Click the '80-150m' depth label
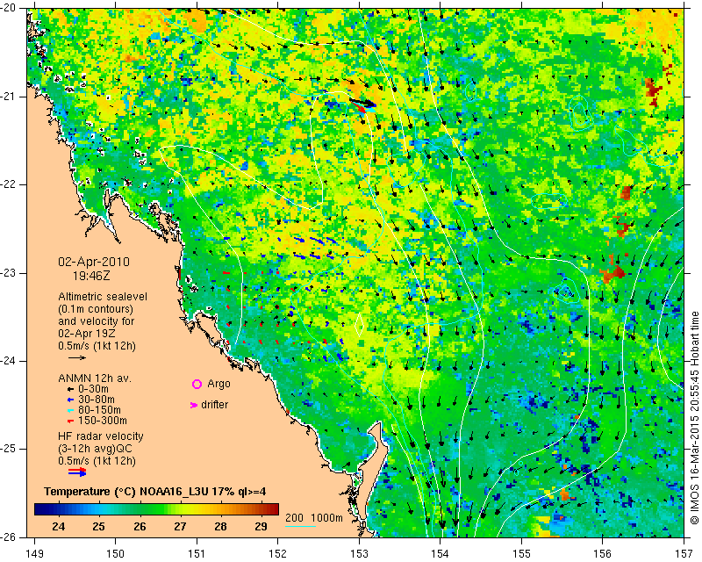The image size is (702, 562). pyautogui.click(x=99, y=409)
